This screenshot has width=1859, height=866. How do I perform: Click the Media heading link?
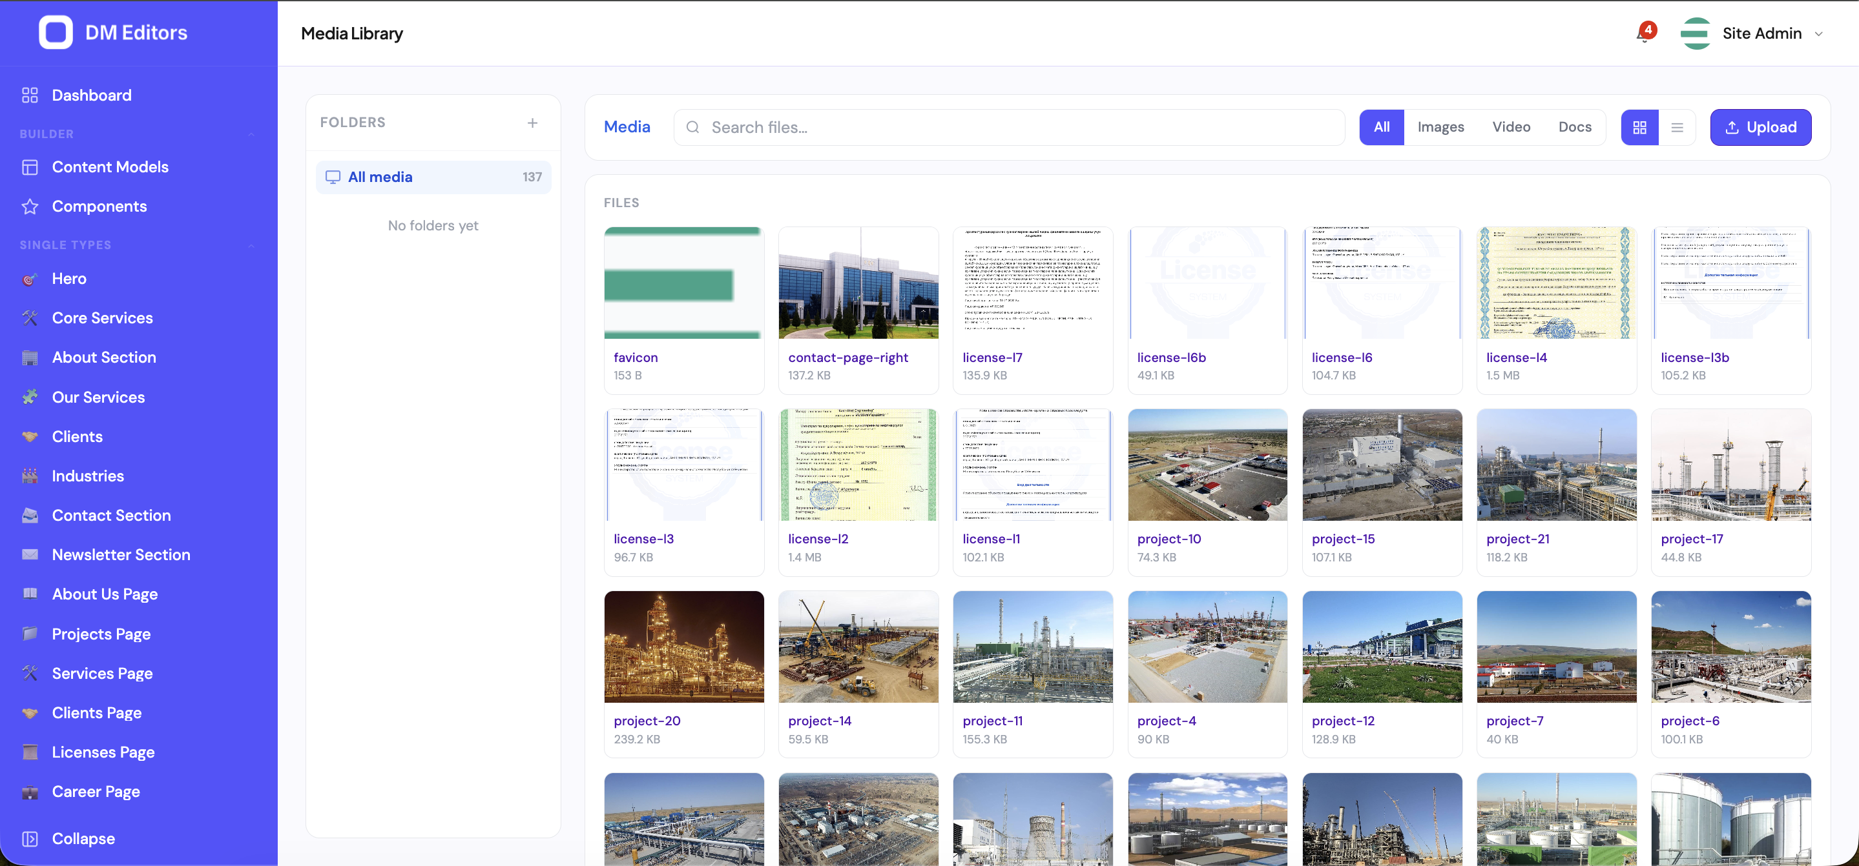(627, 127)
